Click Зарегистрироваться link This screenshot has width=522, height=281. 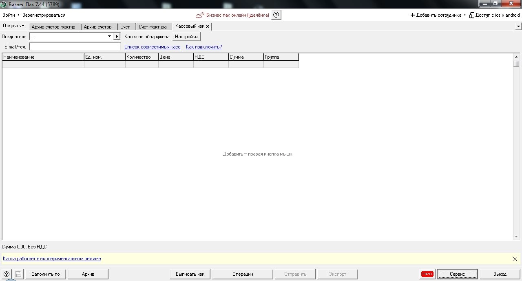click(44, 15)
